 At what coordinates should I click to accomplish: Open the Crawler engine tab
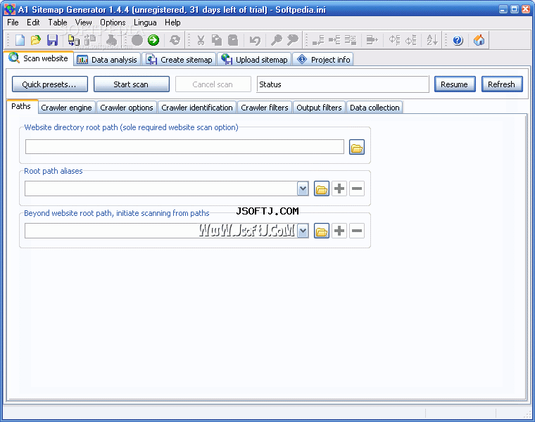[67, 108]
